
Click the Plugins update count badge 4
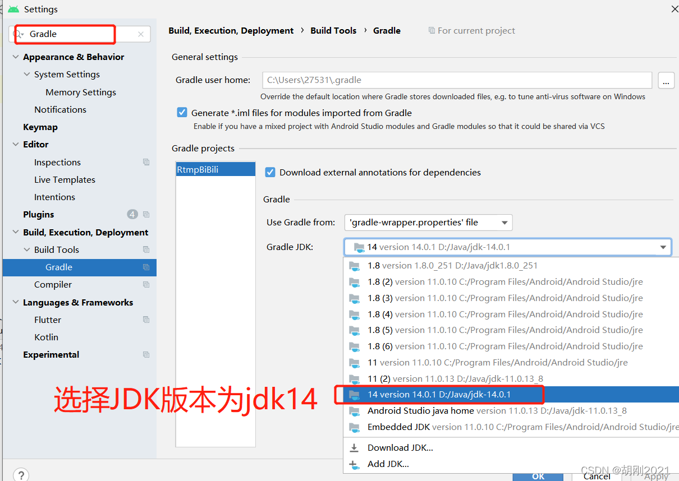[x=132, y=214]
